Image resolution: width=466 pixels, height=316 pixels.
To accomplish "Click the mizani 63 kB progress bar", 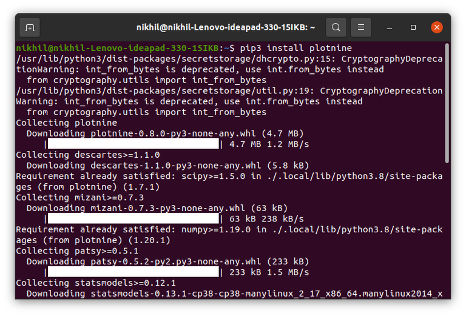I will coord(133,219).
